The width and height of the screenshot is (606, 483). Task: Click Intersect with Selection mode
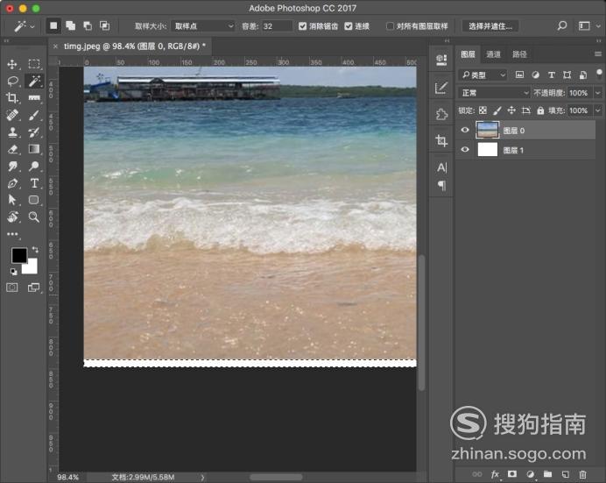pos(105,26)
